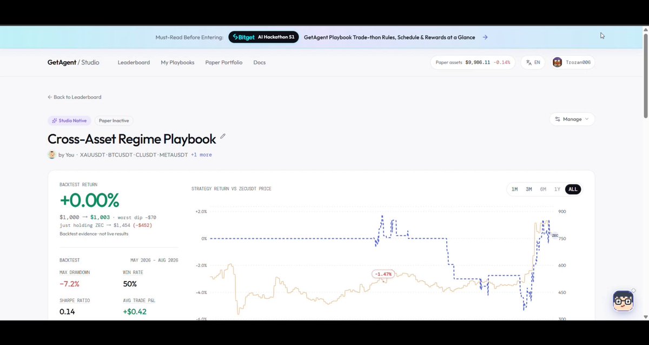The width and height of the screenshot is (649, 345).
Task: Open the Paper Portfolio page
Action: coord(224,62)
